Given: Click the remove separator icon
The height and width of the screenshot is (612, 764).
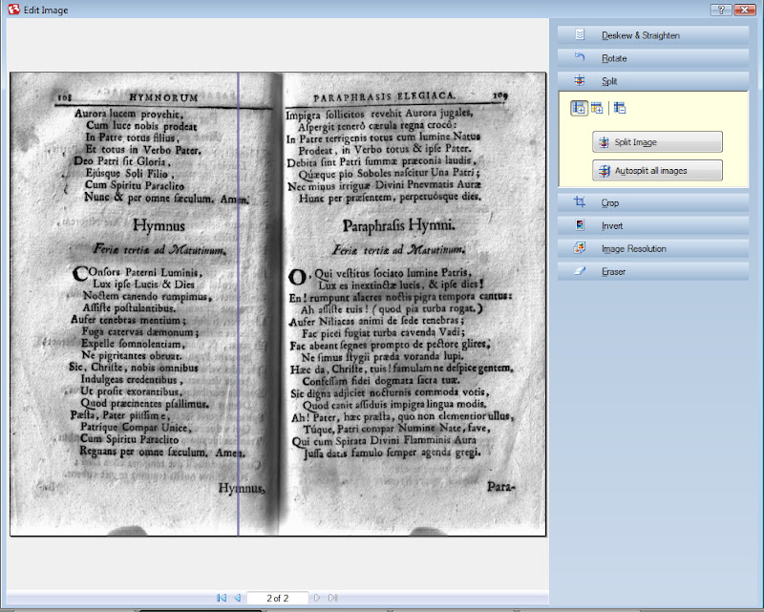Looking at the screenshot, I should (x=619, y=109).
